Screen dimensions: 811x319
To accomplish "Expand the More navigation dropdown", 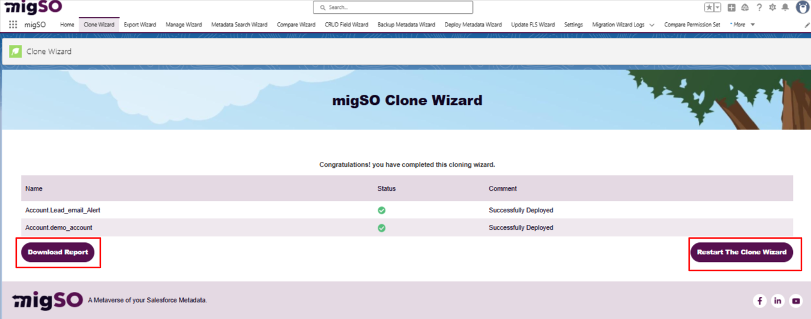I will (x=743, y=25).
